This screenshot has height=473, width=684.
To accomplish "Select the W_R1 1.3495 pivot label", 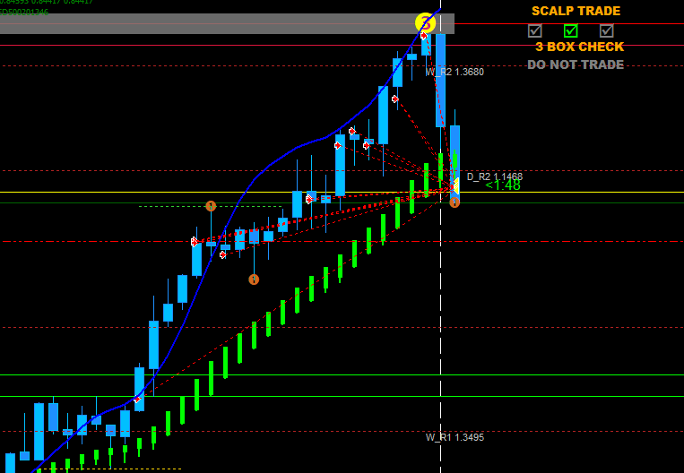I will 455,437.
